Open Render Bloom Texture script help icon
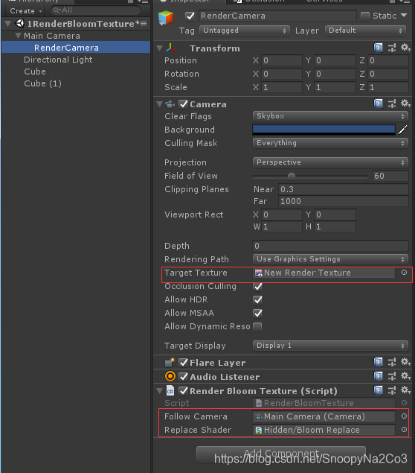 click(379, 390)
